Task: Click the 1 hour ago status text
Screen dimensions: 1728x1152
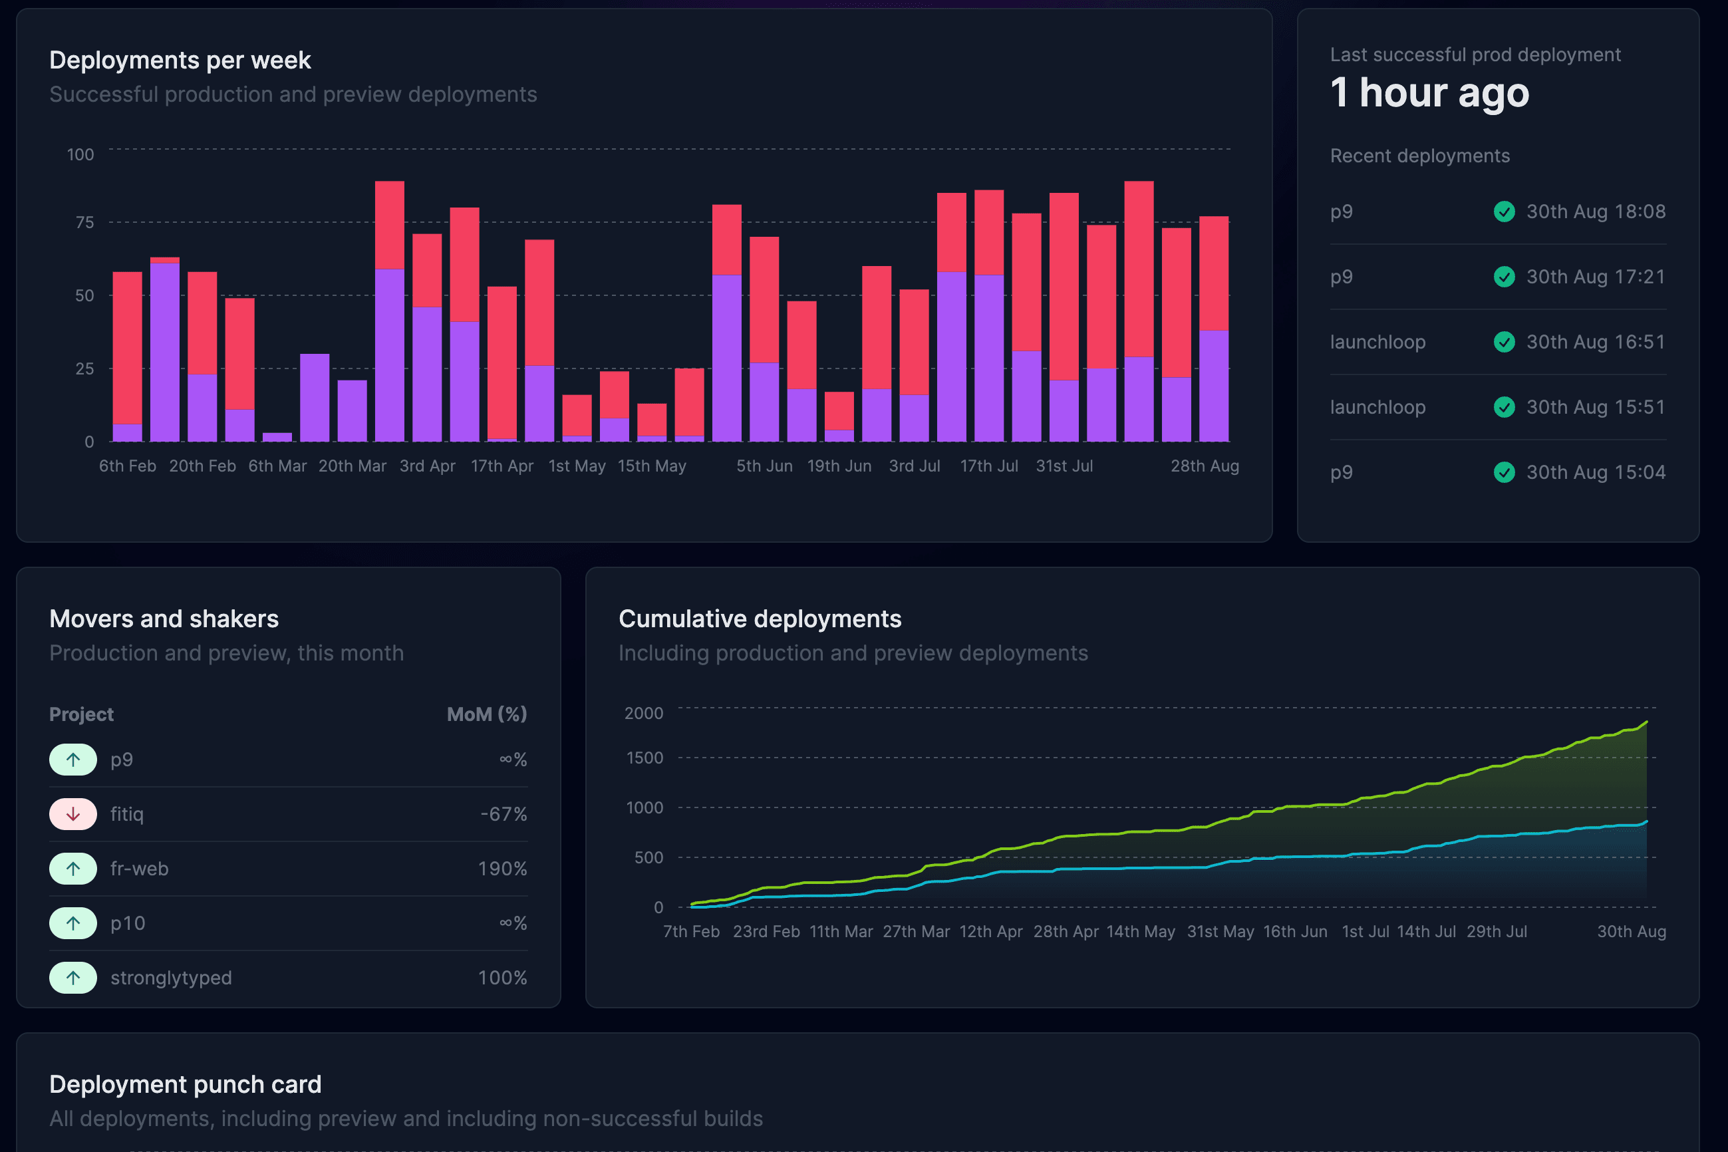Action: (1429, 93)
